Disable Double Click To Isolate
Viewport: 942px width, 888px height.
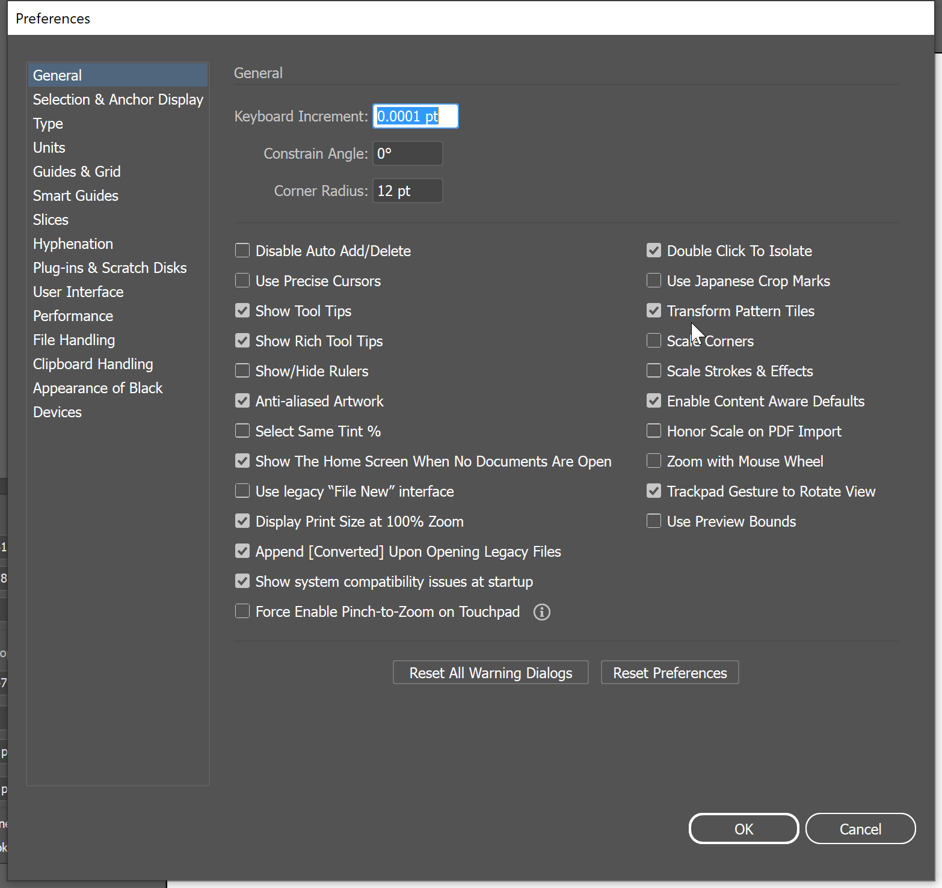(653, 250)
